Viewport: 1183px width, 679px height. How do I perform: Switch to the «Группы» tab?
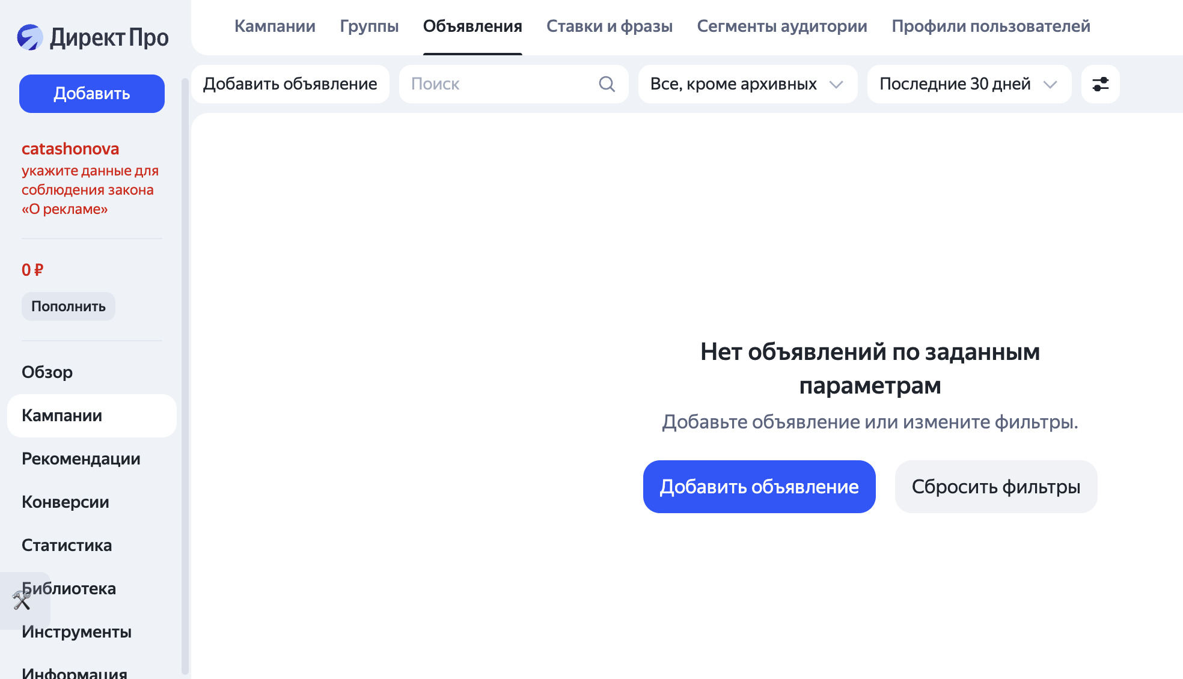369,26
